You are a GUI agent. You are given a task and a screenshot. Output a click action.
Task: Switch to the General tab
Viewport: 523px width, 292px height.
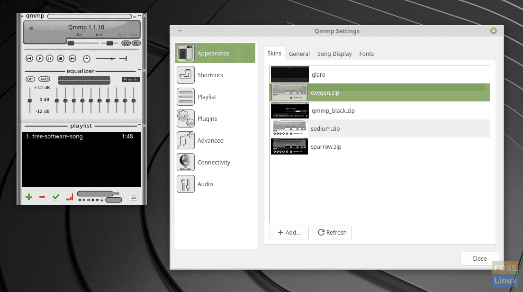[299, 54]
